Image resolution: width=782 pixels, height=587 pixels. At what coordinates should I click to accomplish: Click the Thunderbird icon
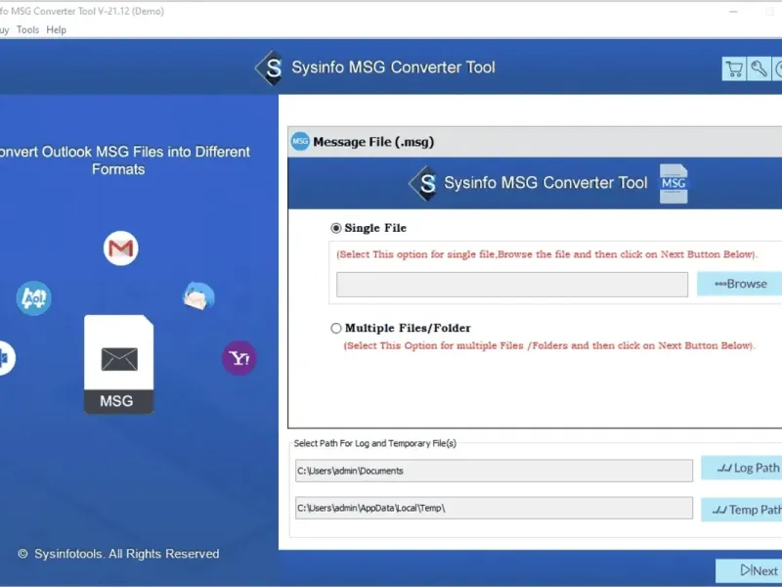click(198, 296)
